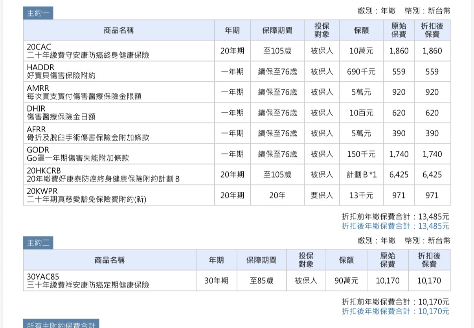Click the 要保人 cell in 20KWPR row
Image resolution: width=474 pixels, height=328 pixels.
pos(322,195)
